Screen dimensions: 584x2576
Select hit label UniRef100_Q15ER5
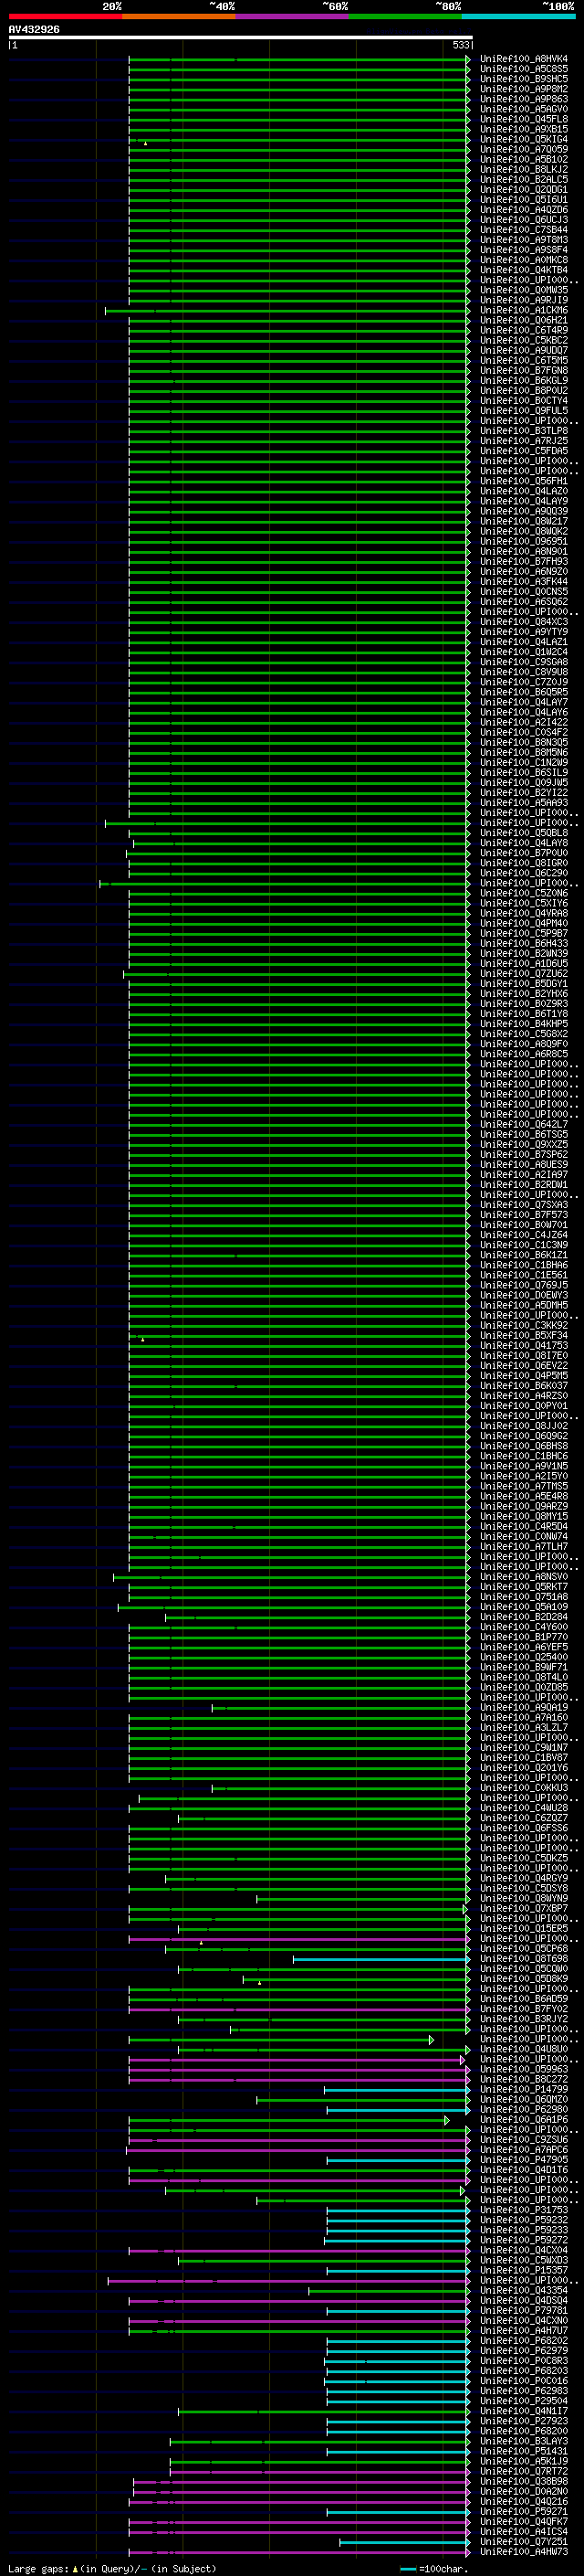point(524,1928)
